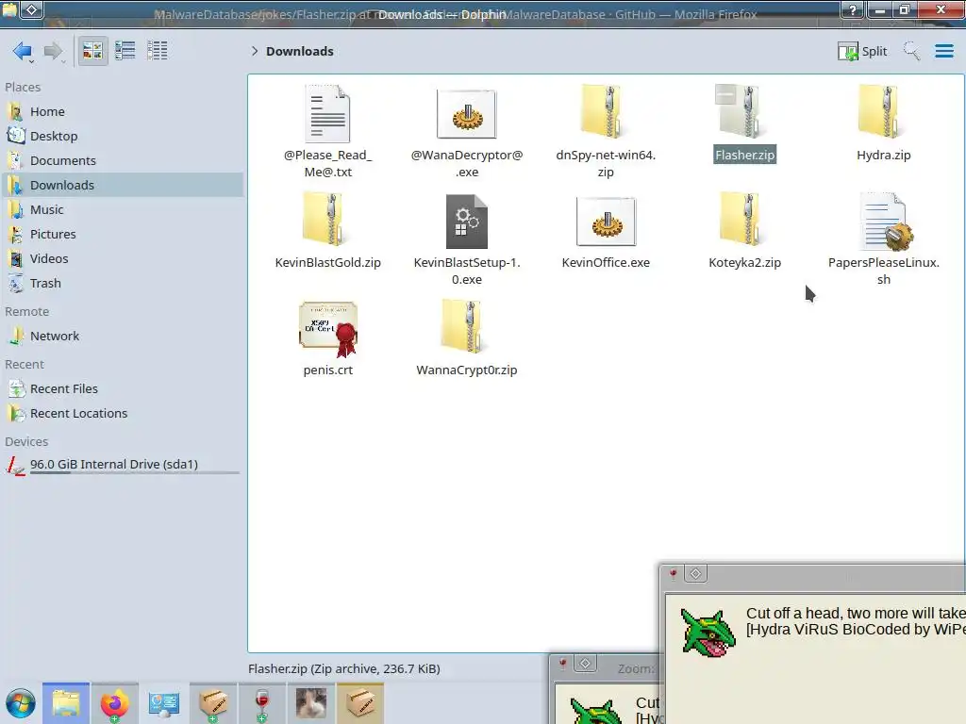Screen dimensions: 966x724
Task: Open the Windows-style start menu button
Action: pyautogui.click(x=21, y=703)
